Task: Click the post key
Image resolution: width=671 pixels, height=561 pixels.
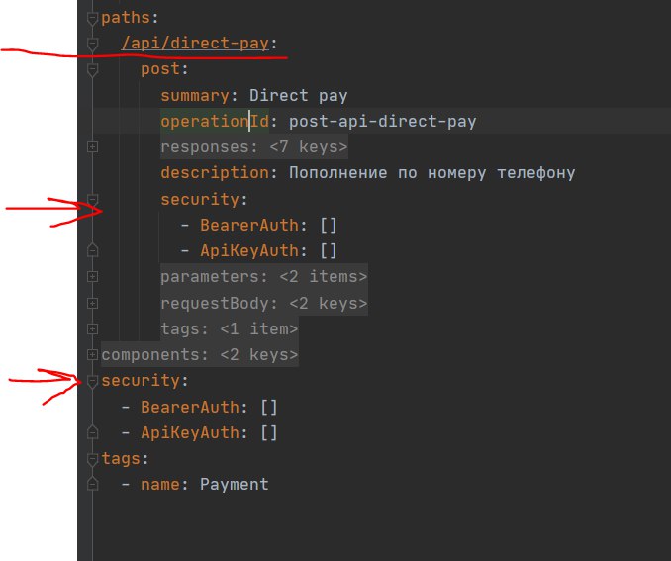Action: [160, 69]
